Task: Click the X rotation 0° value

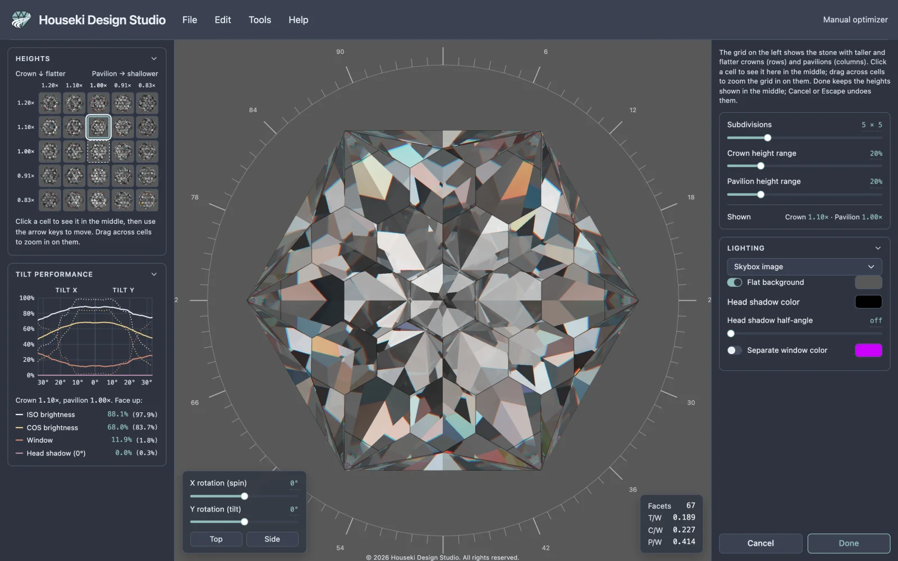Action: coord(294,483)
